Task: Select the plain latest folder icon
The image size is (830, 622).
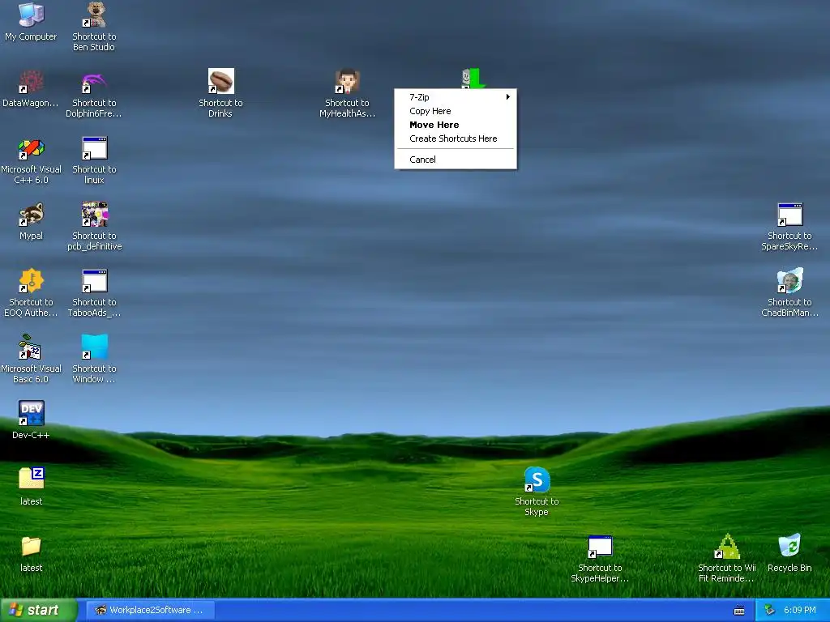Action: tap(31, 547)
